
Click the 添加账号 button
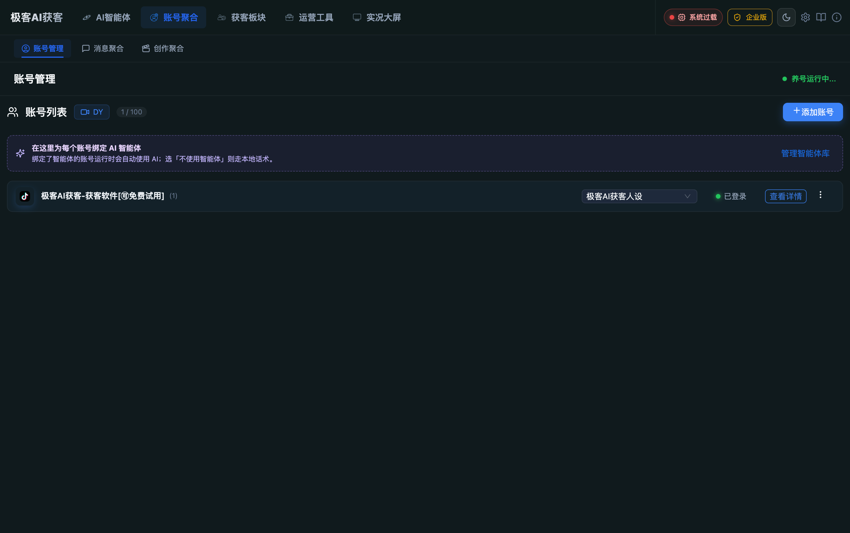(x=813, y=112)
